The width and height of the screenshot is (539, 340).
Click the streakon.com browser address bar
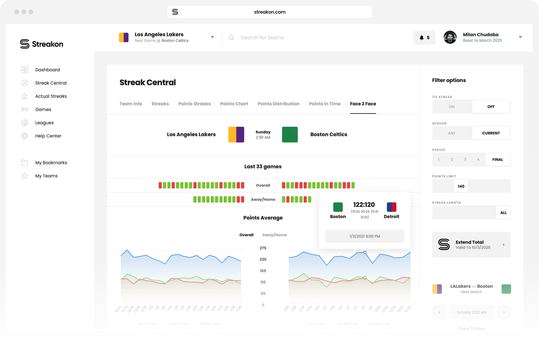click(x=270, y=12)
